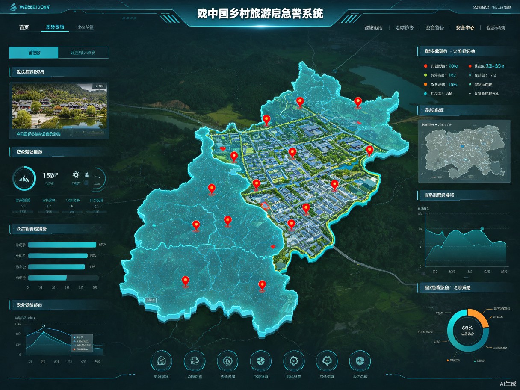
Task: Click the longest bar in the horizontal bar chart
Action: 62,245
